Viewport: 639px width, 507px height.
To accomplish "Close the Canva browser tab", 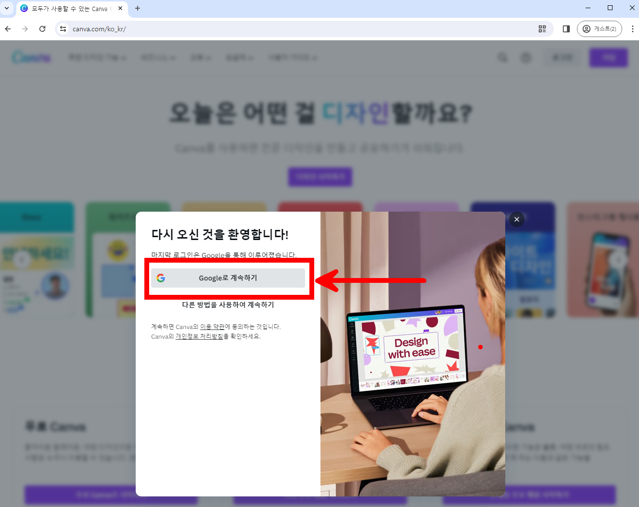I will click(x=120, y=8).
